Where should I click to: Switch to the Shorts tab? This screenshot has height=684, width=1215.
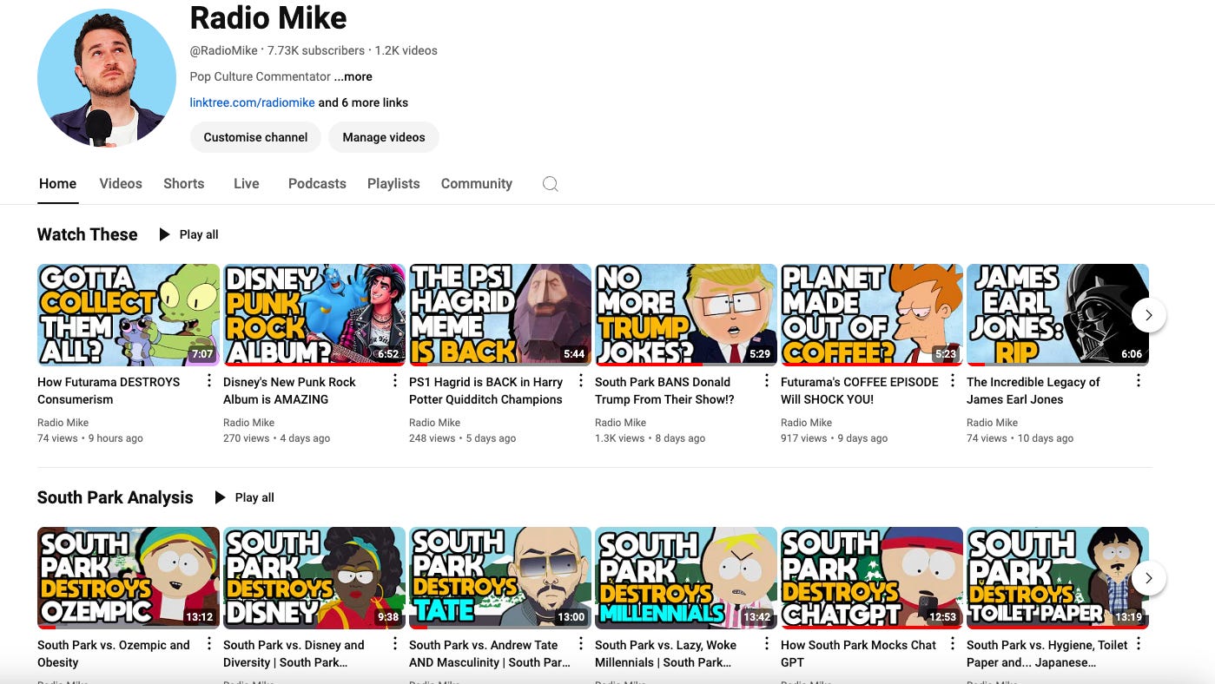pyautogui.click(x=184, y=184)
